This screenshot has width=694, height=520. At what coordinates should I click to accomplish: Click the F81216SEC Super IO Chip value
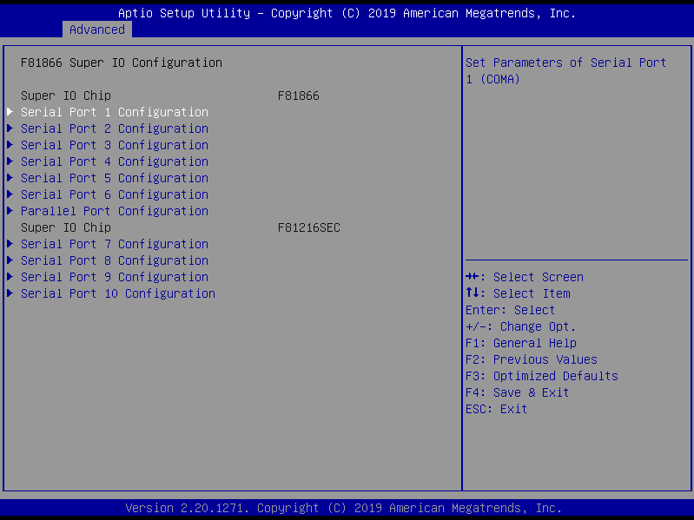[x=308, y=227]
